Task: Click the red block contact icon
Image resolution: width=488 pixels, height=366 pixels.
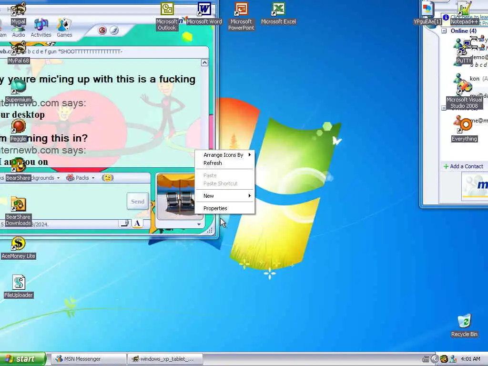Action: point(102,30)
